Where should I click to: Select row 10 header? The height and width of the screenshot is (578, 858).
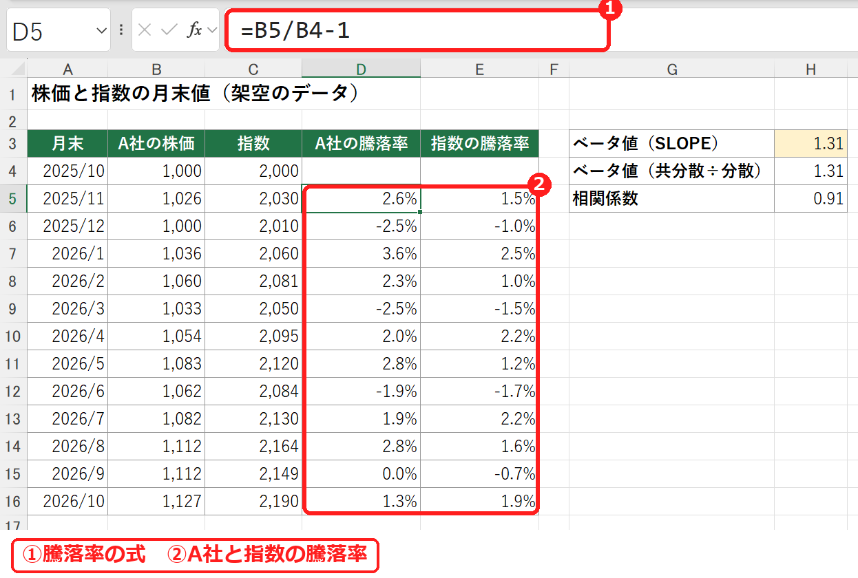pos(14,336)
